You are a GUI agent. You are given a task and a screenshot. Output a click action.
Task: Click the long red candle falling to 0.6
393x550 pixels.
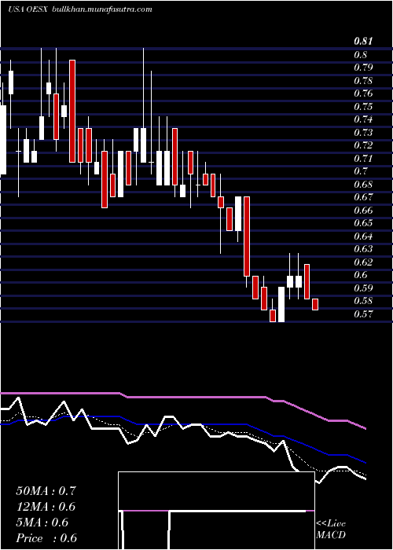(x=247, y=236)
